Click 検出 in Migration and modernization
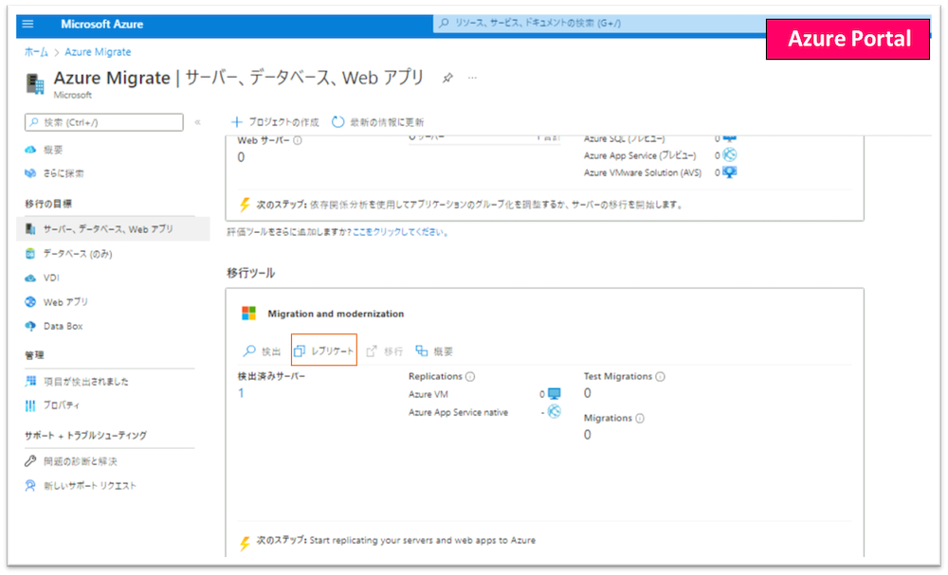948x575 pixels. point(262,350)
